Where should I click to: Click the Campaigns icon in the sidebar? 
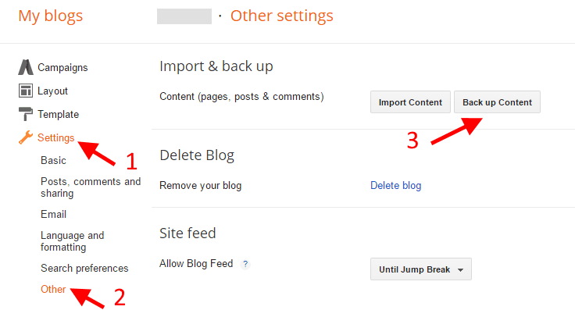point(26,67)
